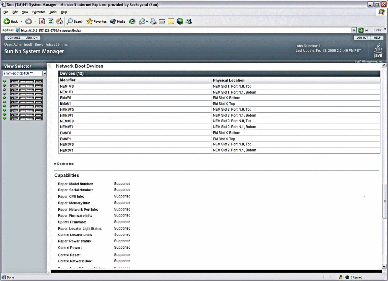Open the View menu
The image size is (388, 281).
click(x=25, y=12)
